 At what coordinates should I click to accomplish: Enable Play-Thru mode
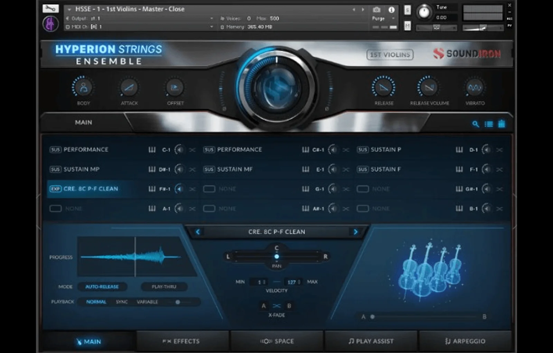[x=164, y=287]
